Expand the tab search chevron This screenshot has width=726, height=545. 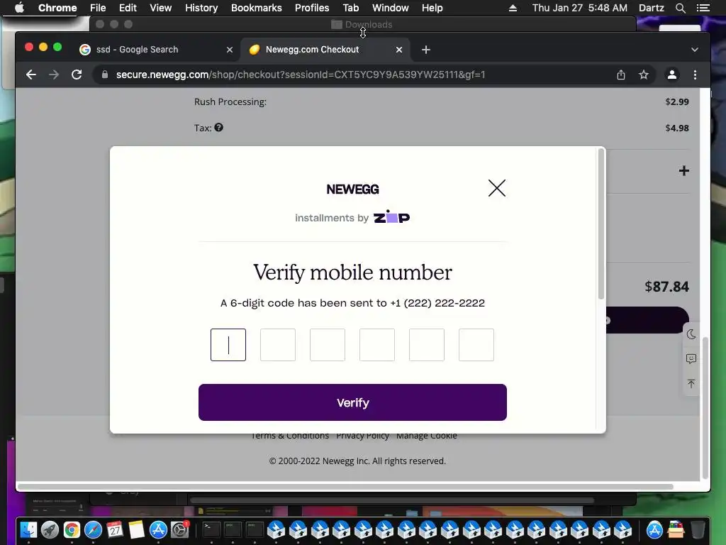(x=695, y=50)
